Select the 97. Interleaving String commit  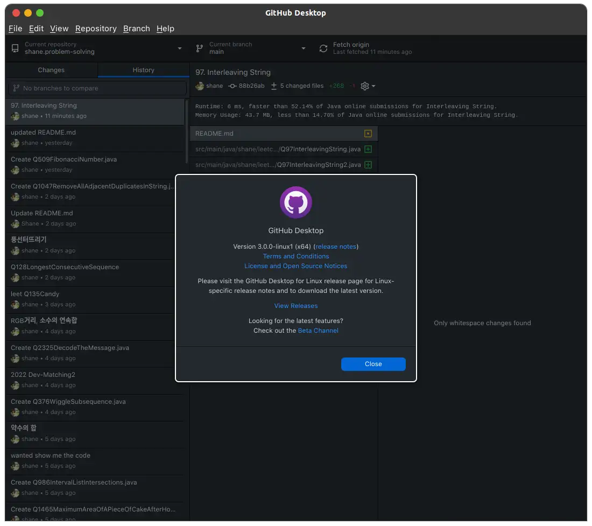[94, 111]
